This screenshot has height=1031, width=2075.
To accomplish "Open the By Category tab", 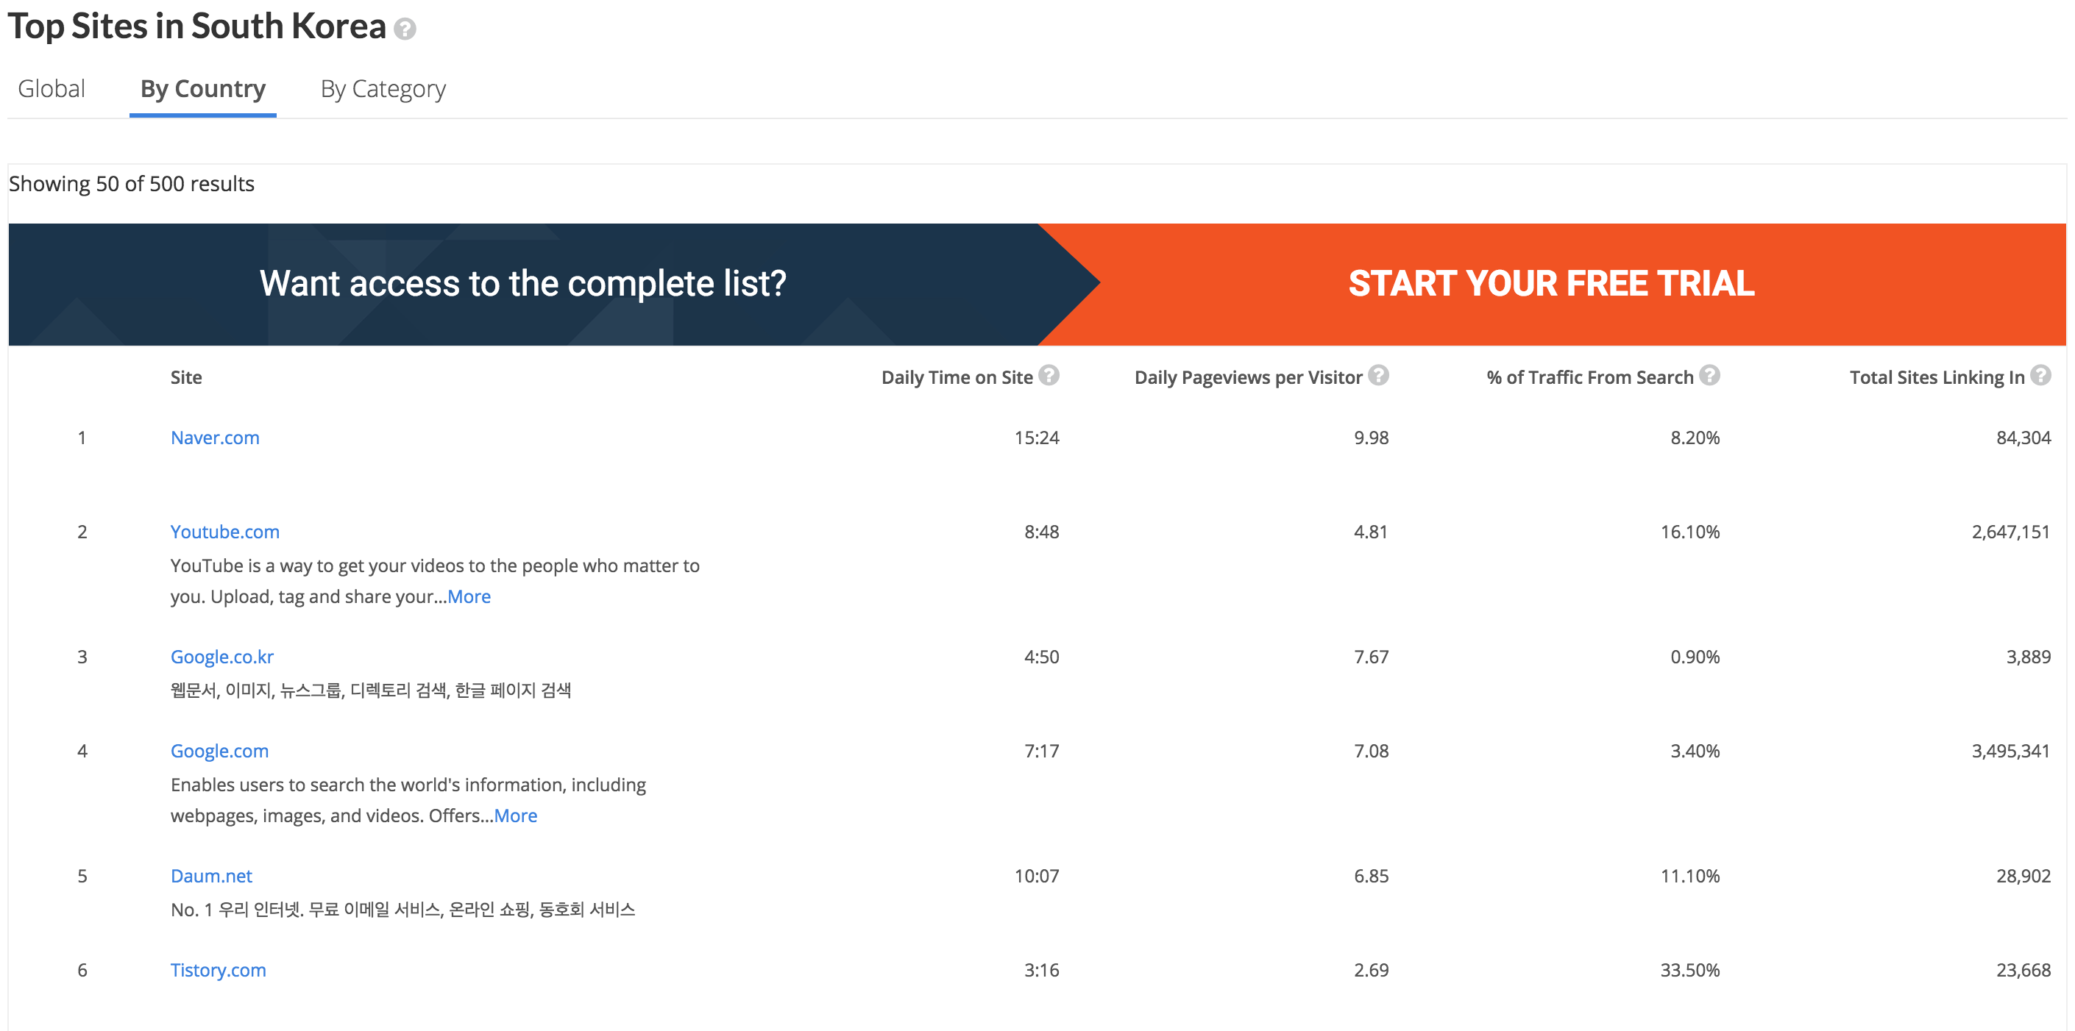I will [x=383, y=88].
